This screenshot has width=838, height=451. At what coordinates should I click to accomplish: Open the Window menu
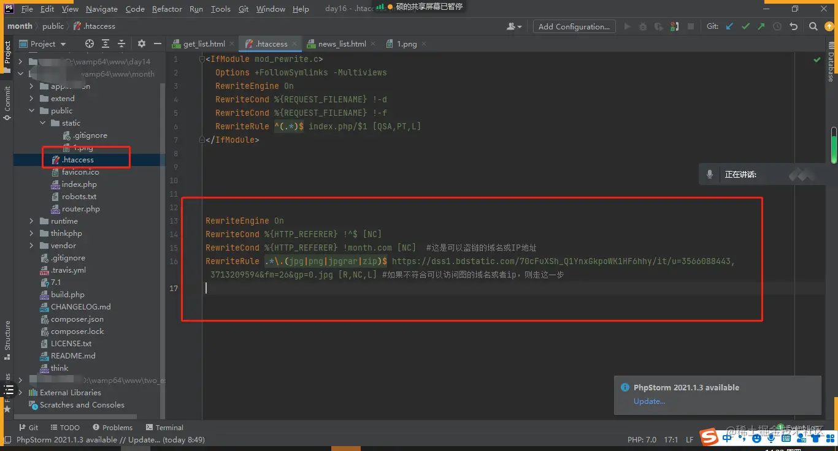click(271, 9)
